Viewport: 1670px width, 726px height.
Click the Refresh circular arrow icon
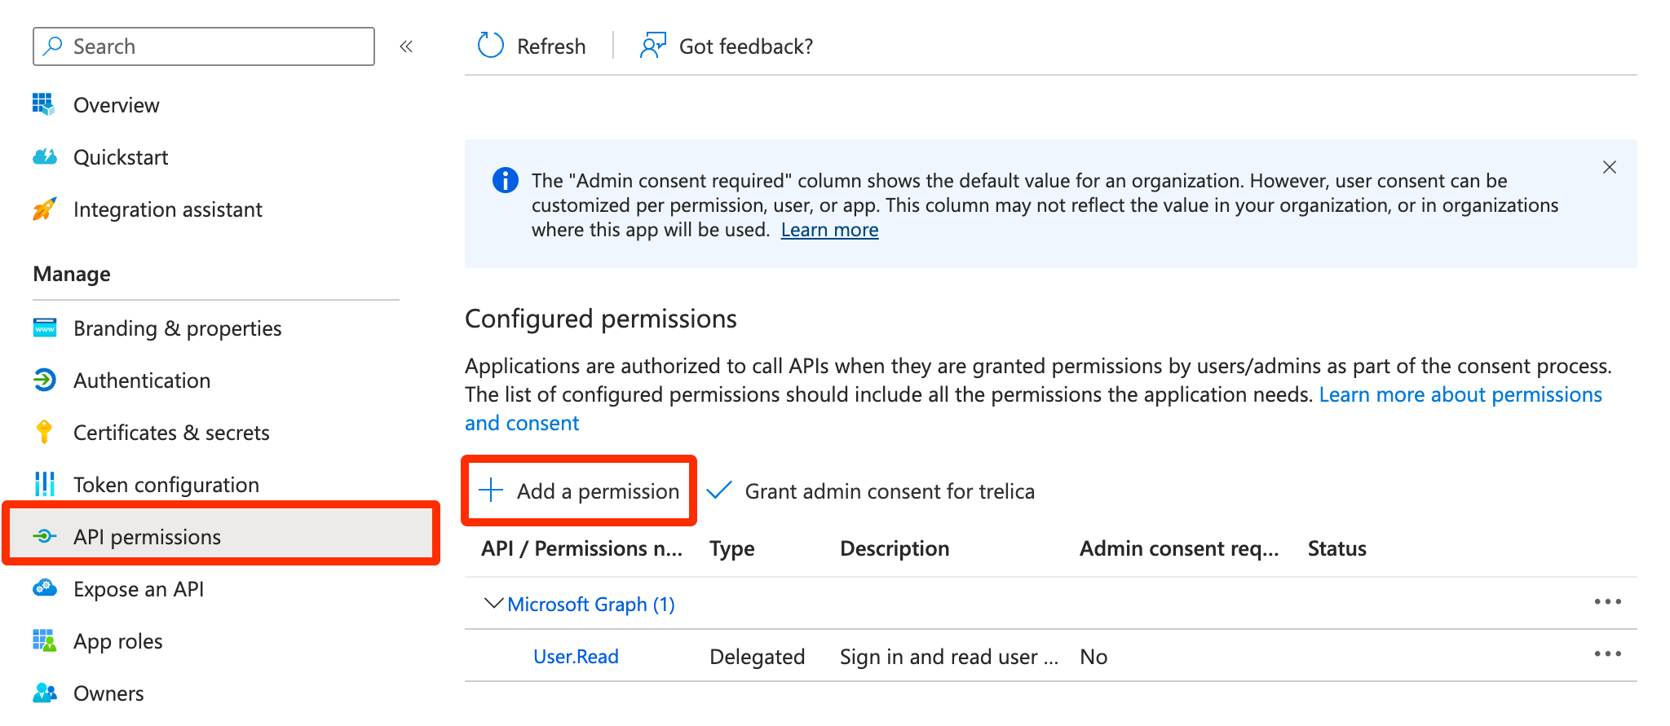(490, 46)
